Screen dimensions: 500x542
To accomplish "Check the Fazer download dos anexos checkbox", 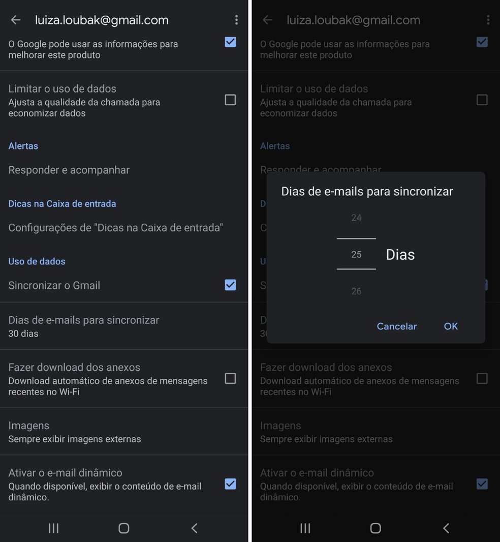I will point(230,378).
